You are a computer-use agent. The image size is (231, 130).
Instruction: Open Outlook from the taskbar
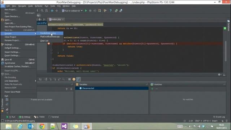click(31, 126)
